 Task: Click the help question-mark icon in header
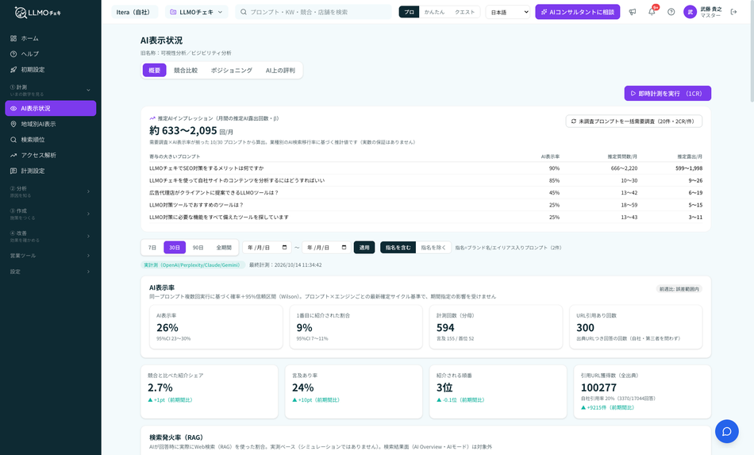click(x=671, y=12)
